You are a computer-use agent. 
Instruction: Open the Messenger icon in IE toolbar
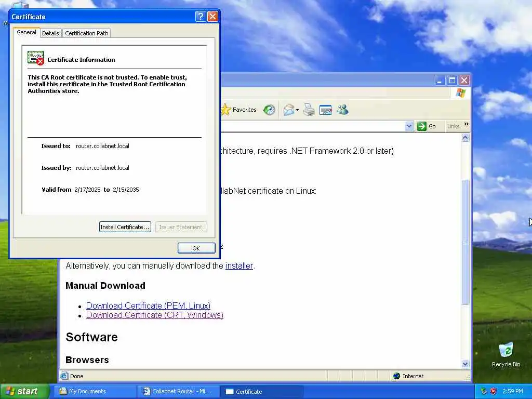tap(343, 110)
